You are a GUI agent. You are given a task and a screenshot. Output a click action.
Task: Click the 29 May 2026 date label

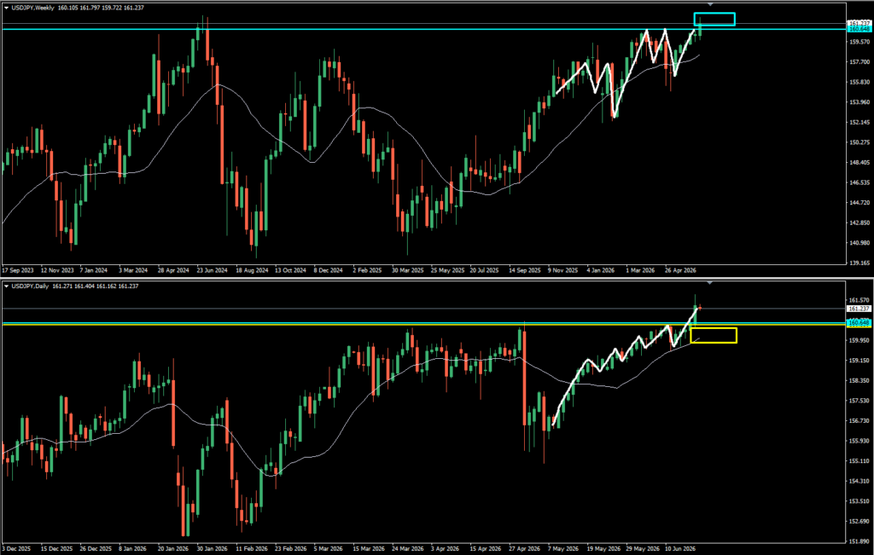[641, 548]
